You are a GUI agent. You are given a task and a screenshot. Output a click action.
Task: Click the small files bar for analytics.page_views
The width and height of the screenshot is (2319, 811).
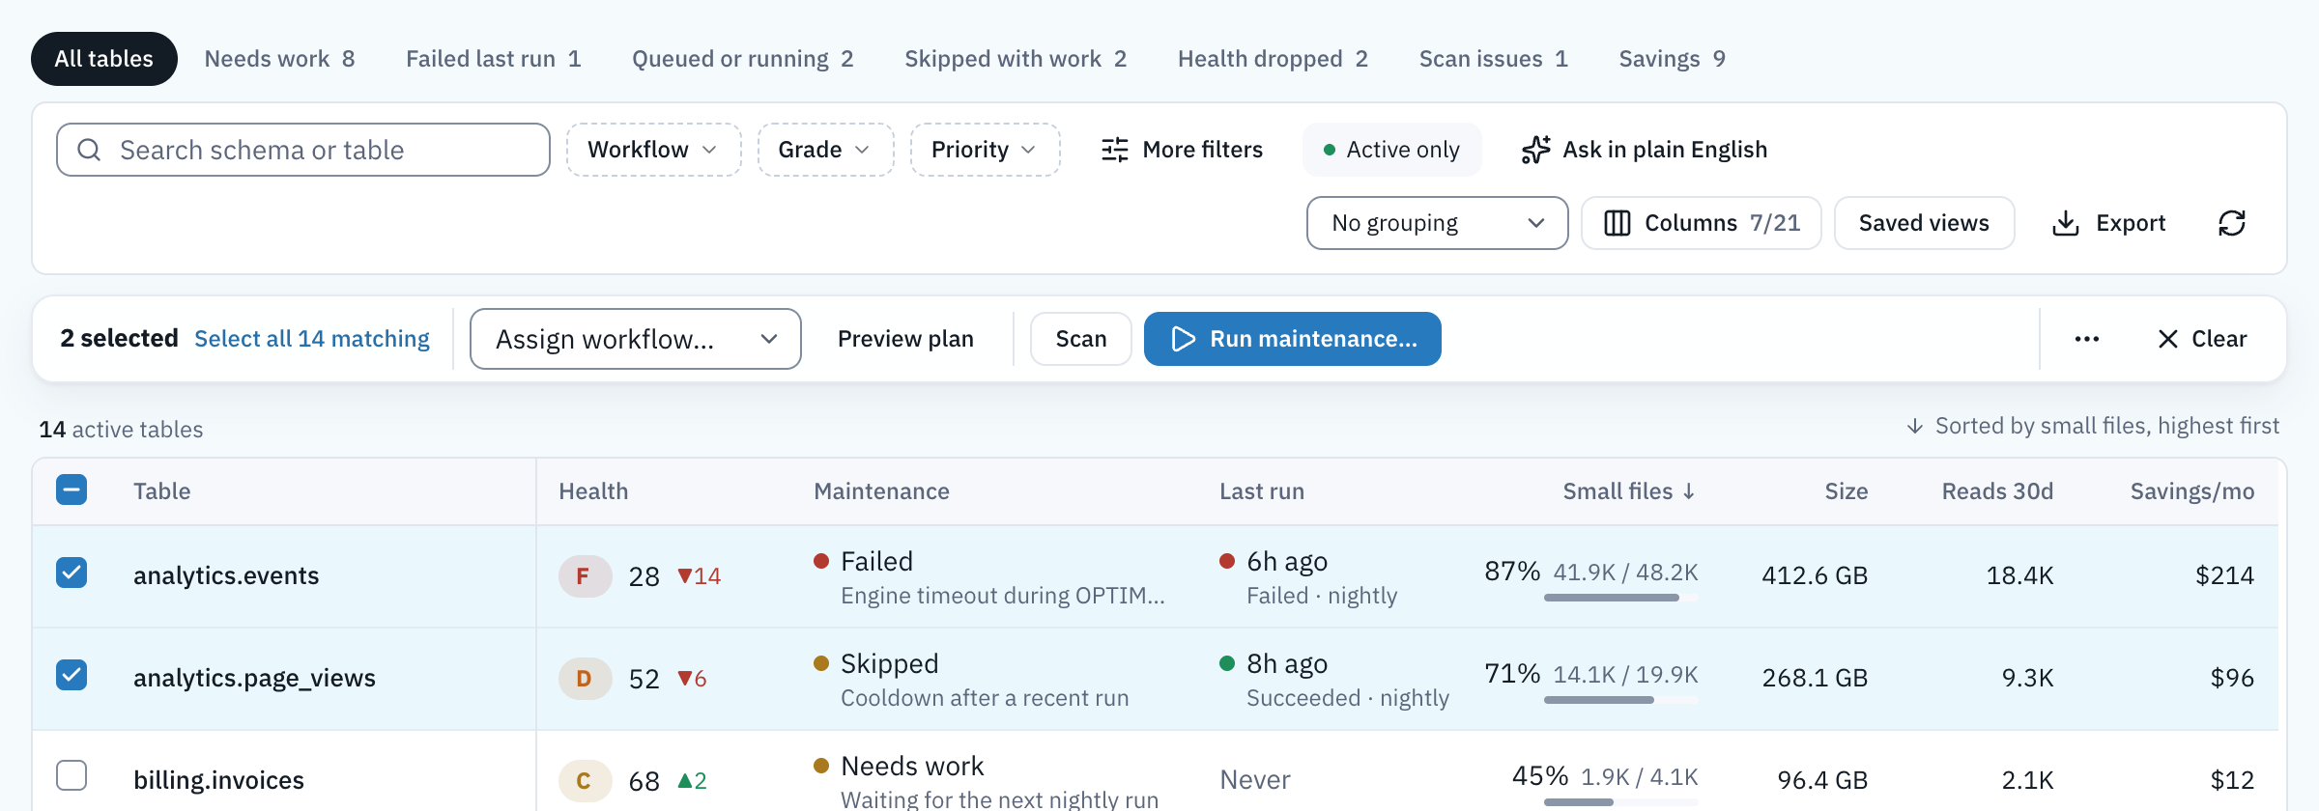pos(1620,700)
